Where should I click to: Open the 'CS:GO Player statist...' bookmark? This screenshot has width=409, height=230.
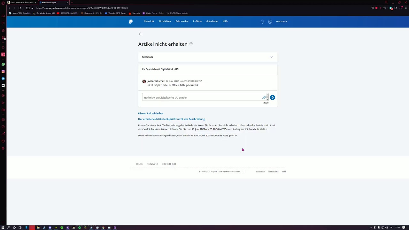point(177,13)
